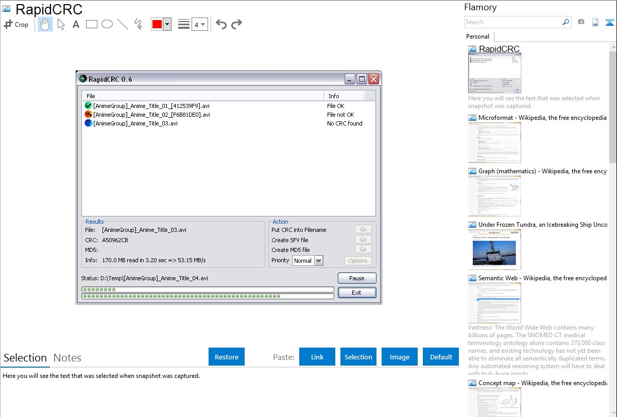Take a snapshot with the camera icon
The width and height of the screenshot is (617, 417).
pos(581,22)
